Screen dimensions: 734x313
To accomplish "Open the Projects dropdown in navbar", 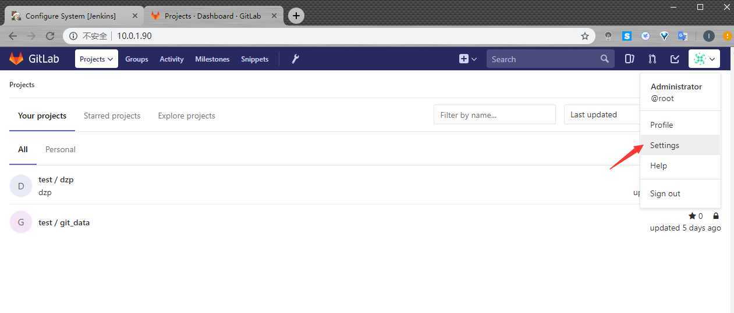I will pyautogui.click(x=97, y=59).
